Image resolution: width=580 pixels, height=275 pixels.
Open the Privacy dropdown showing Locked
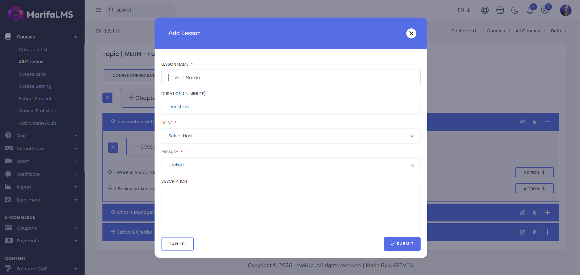click(291, 165)
